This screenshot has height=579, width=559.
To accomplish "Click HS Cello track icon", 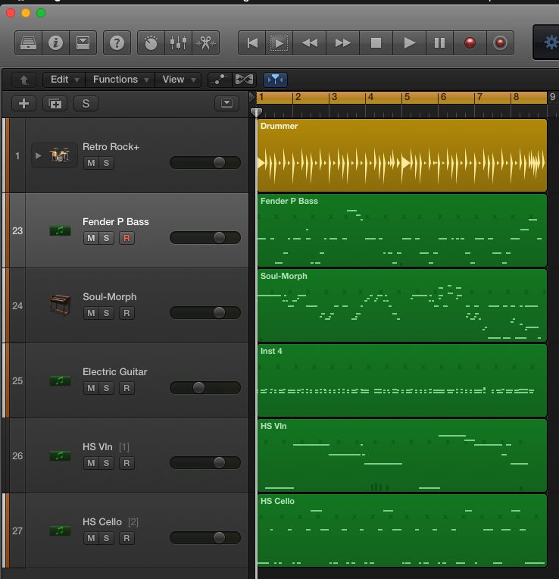I will click(60, 530).
